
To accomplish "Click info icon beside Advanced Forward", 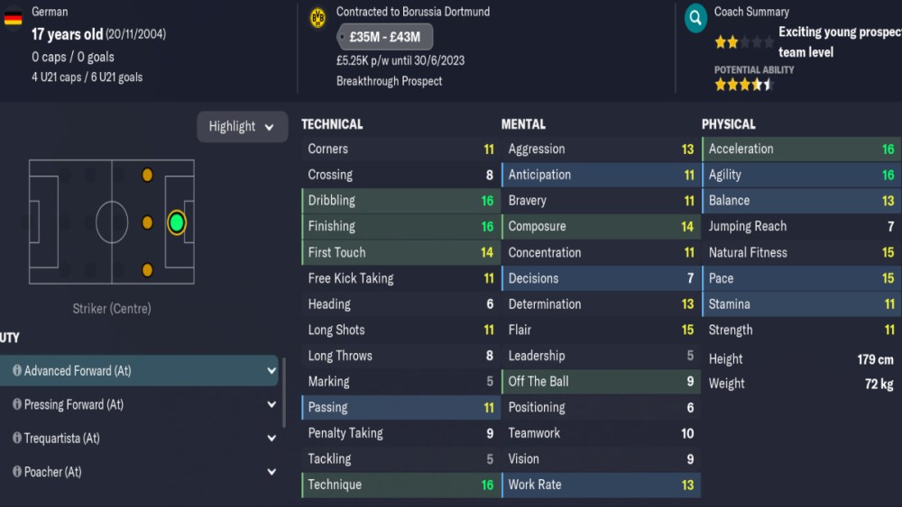I will pyautogui.click(x=16, y=371).
